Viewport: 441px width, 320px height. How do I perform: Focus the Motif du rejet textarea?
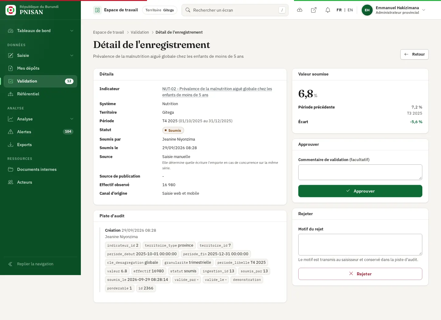[x=360, y=245]
